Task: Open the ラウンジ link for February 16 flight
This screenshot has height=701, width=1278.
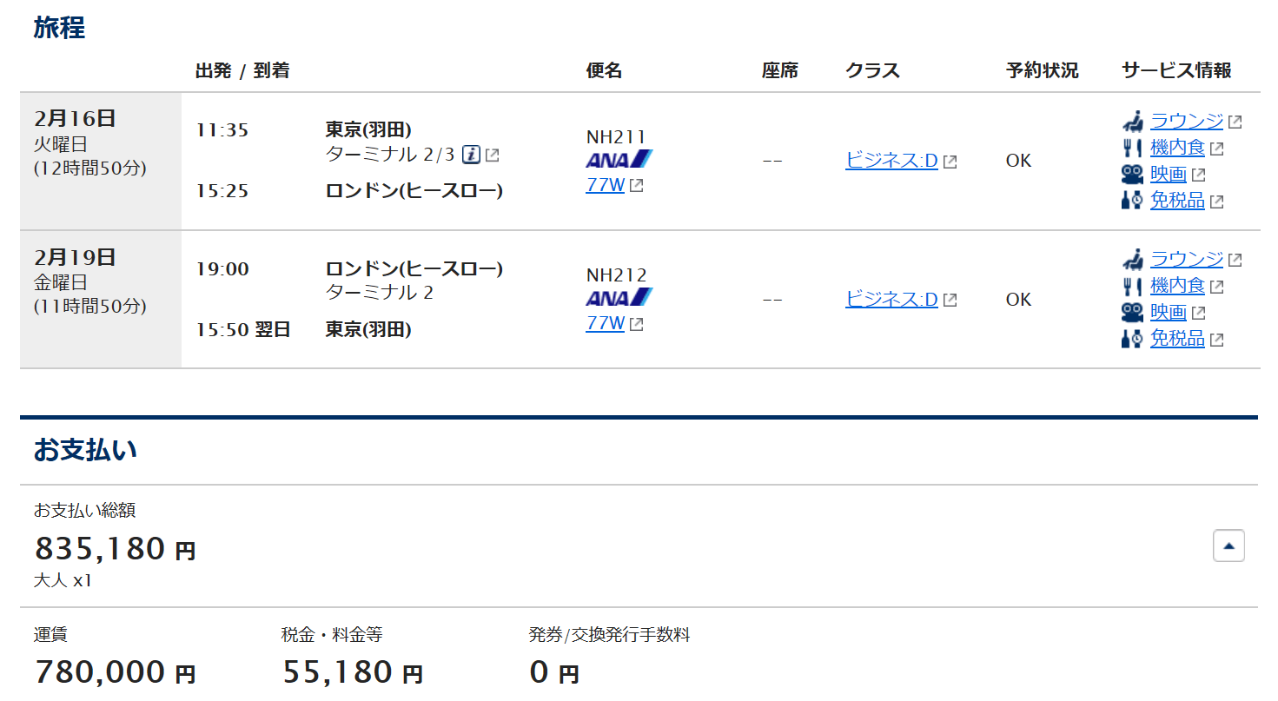Action: pos(1187,122)
